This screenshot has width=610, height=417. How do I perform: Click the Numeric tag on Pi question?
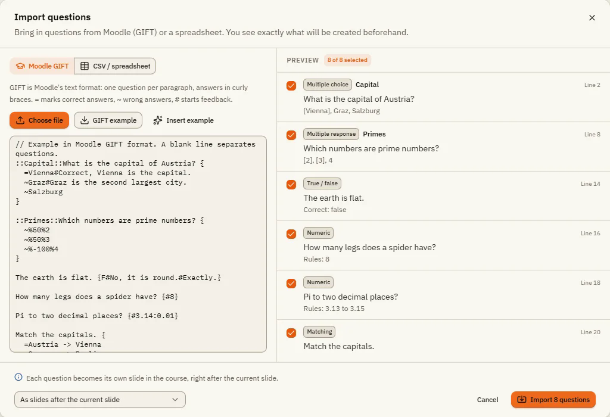(318, 282)
